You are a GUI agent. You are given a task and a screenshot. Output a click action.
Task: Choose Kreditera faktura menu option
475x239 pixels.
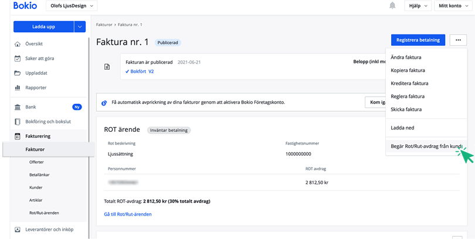coord(409,83)
